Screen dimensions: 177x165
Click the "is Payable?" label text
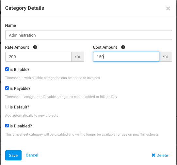coord(20,89)
